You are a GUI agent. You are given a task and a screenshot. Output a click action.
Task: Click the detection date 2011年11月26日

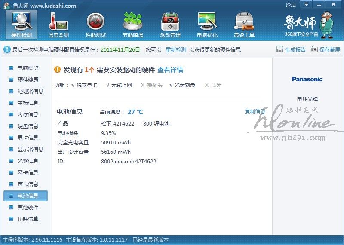[x=120, y=50]
